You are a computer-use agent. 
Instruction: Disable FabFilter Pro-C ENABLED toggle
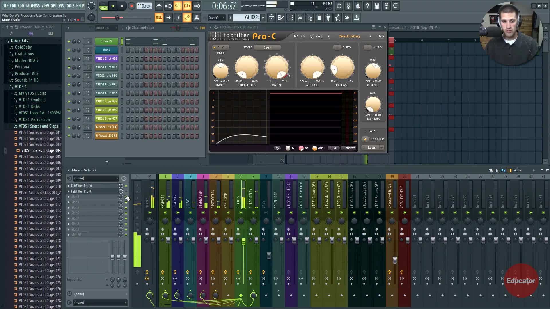(x=365, y=139)
